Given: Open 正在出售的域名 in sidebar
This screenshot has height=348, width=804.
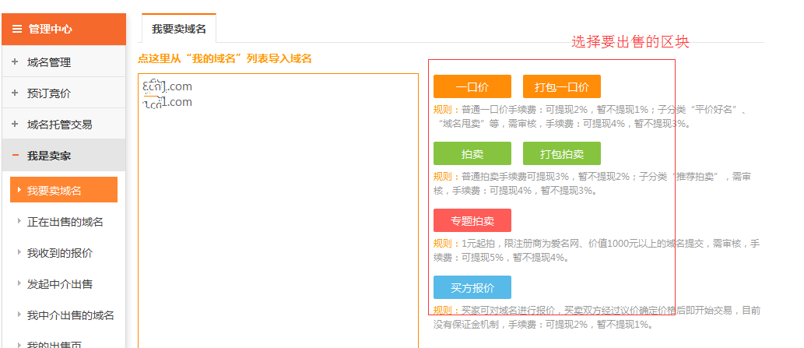Looking at the screenshot, I should coord(65,222).
